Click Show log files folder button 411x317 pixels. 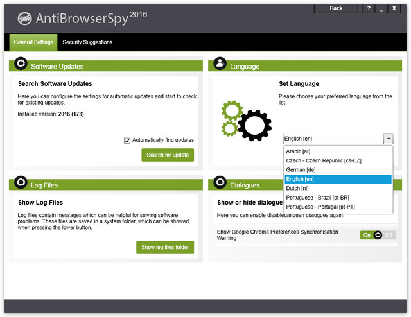point(164,247)
